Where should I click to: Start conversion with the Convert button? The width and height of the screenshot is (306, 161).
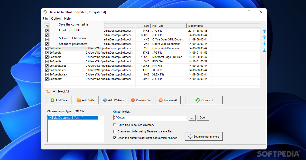coord(204,100)
